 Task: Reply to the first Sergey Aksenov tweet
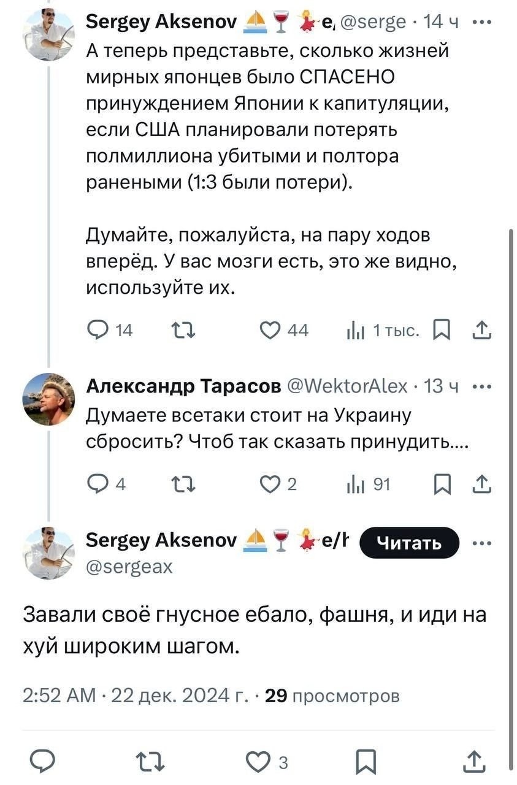tap(96, 331)
